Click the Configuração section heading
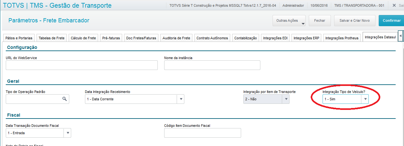404x146 pixels. (22, 47)
